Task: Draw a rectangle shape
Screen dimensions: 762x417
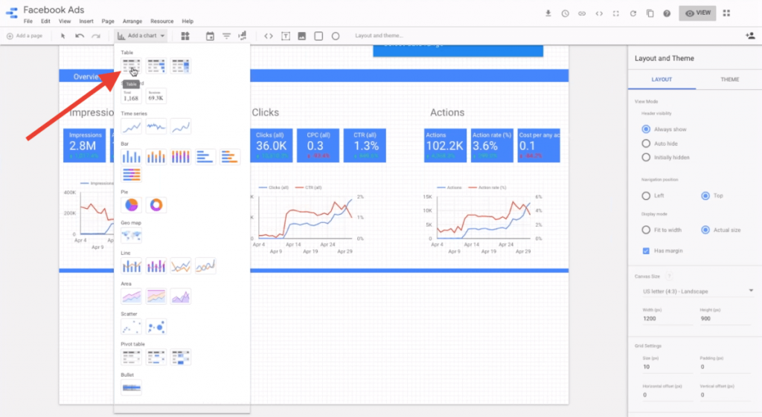Action: (318, 36)
